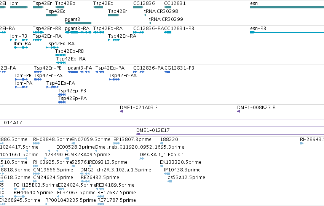Image resolution: width=324 pixels, height=206 pixels.
Task: Select the Tsp42Ep-RA transcript label
Action: pyautogui.click(x=71, y=59)
